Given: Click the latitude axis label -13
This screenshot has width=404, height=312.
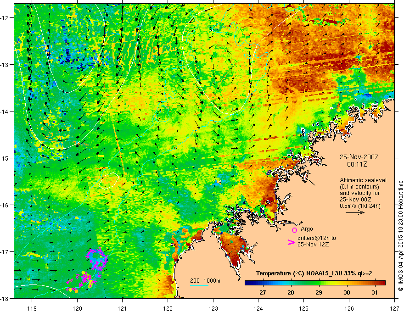Looking at the screenshot, I should 5,65.
